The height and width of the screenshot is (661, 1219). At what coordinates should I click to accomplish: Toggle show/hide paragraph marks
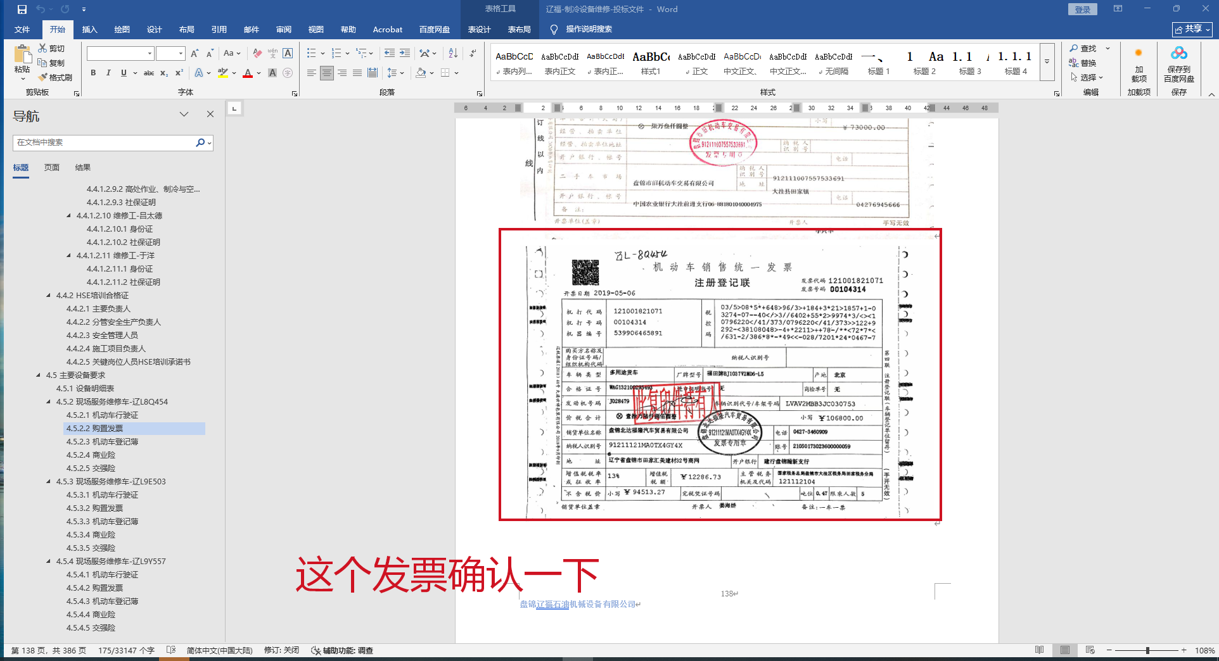pos(473,53)
